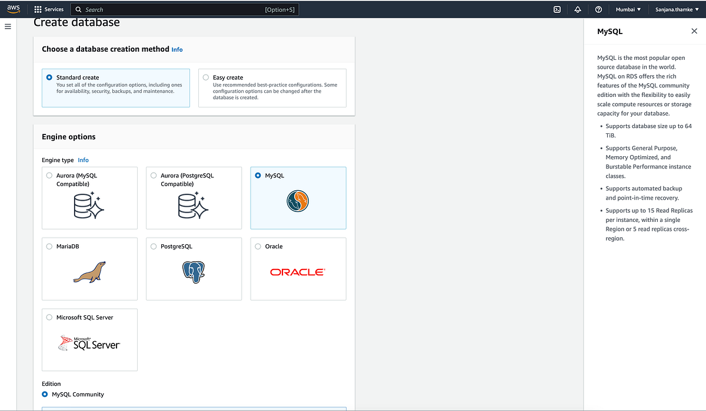Select MariaDB as the engine type
The image size is (706, 411).
(x=49, y=246)
